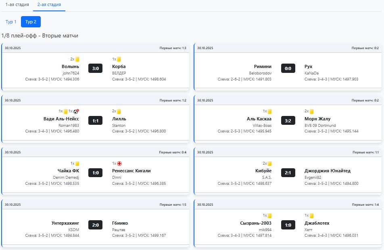Click Лилль's yellow card icon
This screenshot has height=250, width=384.
(119, 112)
